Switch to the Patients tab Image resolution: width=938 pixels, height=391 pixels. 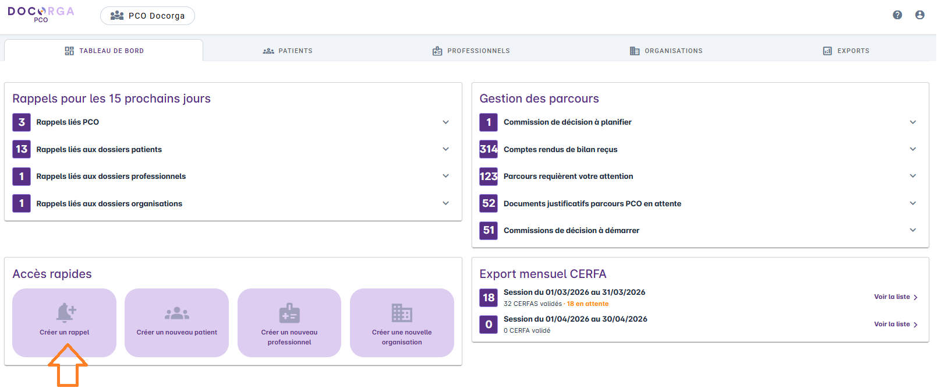[288, 51]
